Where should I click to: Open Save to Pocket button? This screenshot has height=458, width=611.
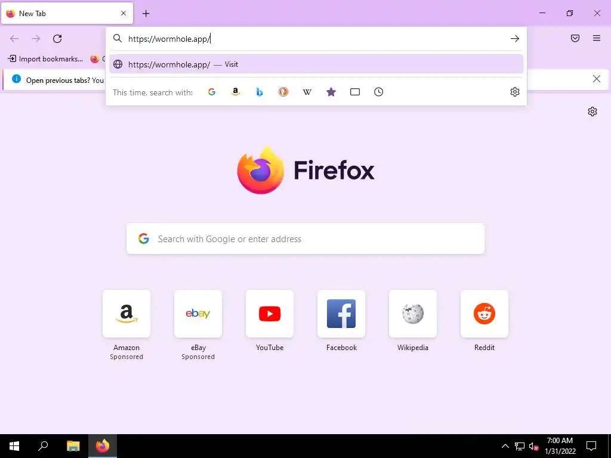point(575,38)
